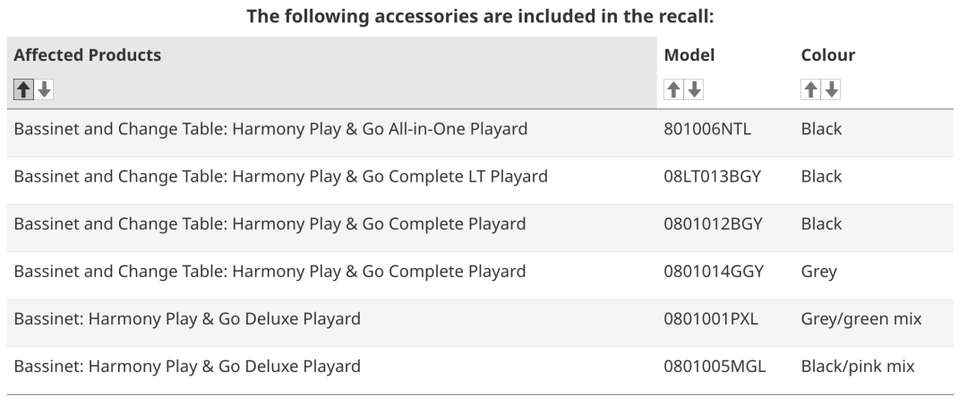Click the Black/pink mix colour cell
967x413 pixels.
click(857, 367)
